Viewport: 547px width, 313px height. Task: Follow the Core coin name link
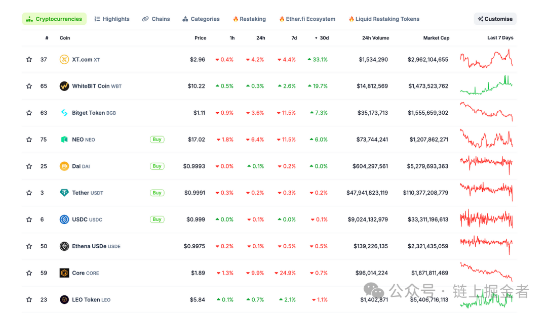point(86,273)
